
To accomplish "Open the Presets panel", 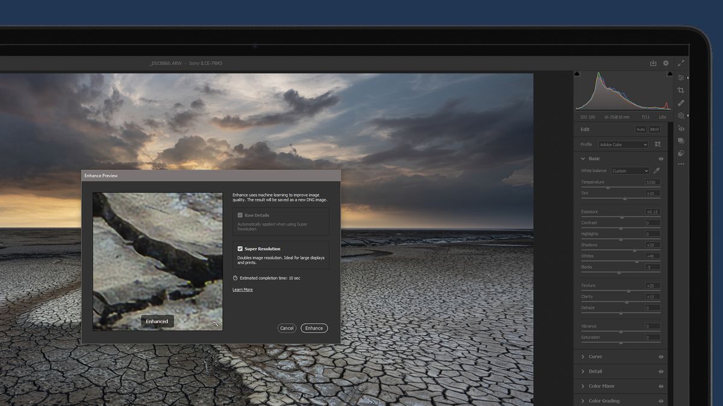I will [x=681, y=141].
